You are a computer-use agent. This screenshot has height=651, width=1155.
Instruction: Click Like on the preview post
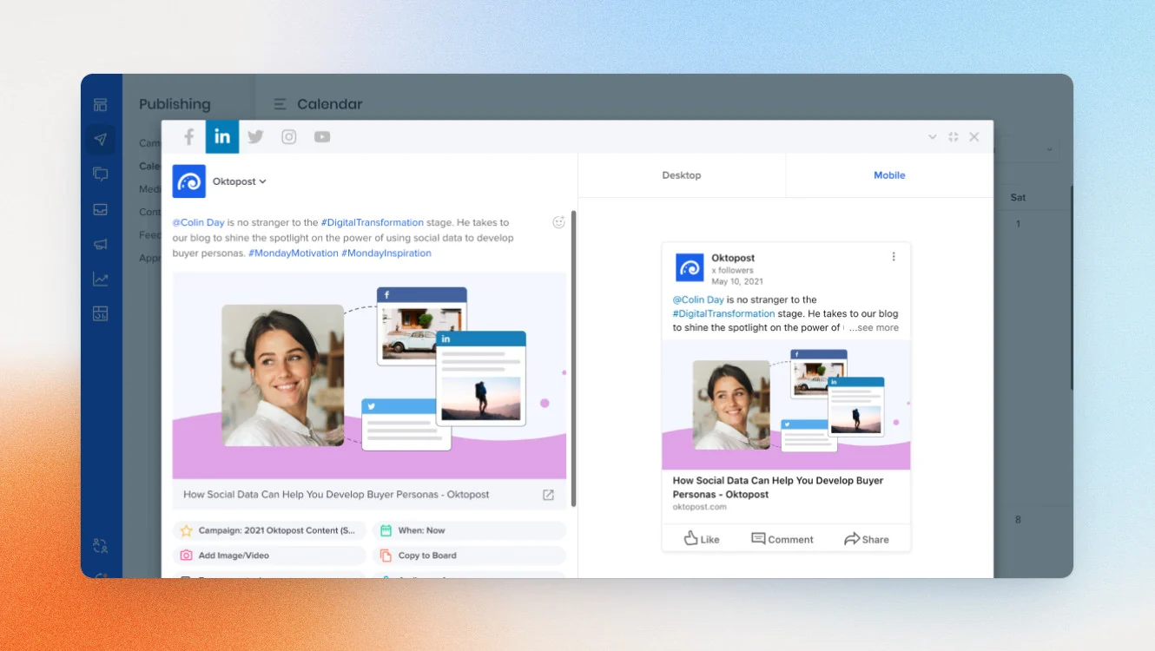click(x=702, y=539)
